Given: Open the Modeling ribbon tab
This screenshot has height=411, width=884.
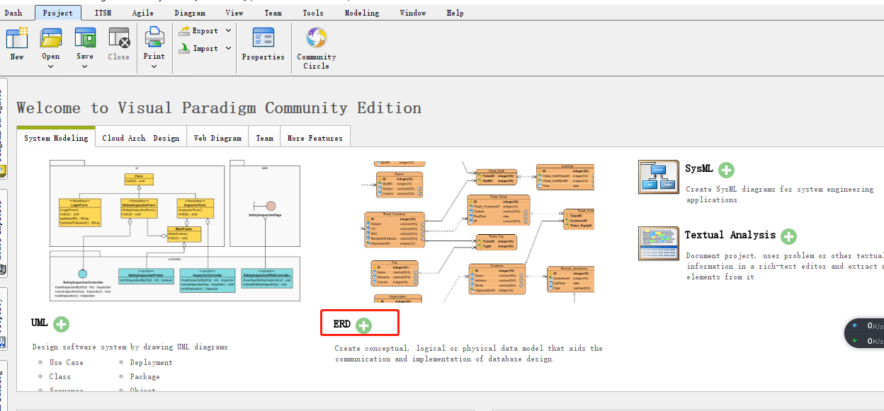Looking at the screenshot, I should point(362,13).
